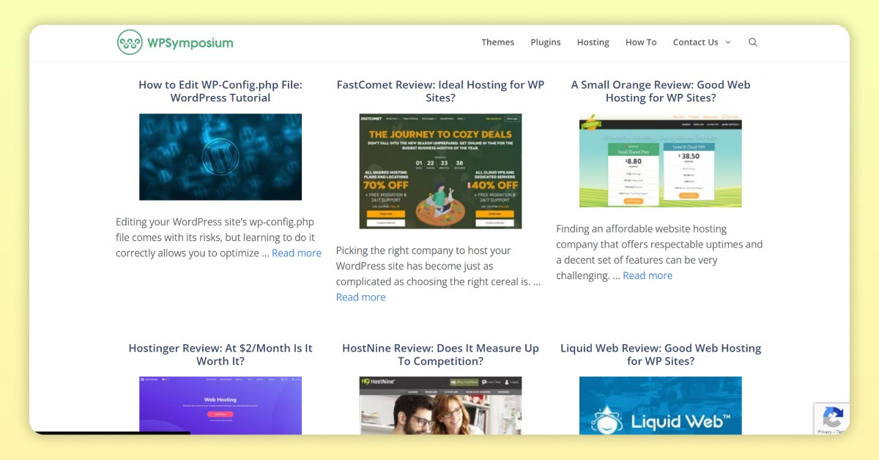This screenshot has height=460, width=879.
Task: Open the Themes menu item
Action: (x=498, y=42)
